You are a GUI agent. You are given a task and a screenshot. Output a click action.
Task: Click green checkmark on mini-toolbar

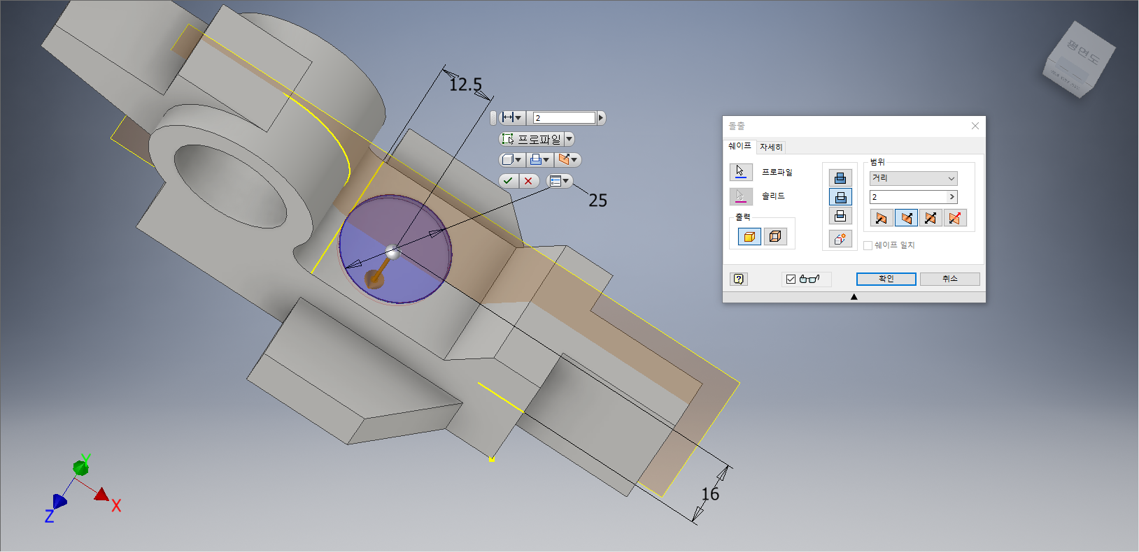coord(509,181)
